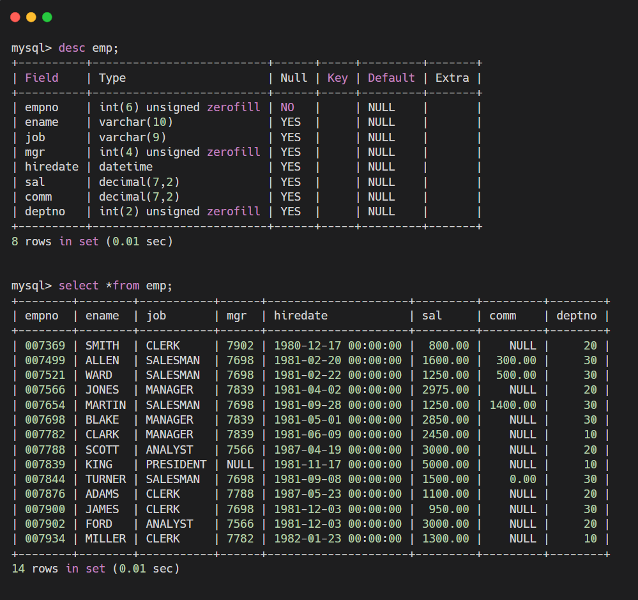Click ename value 'MILLER'
This screenshot has height=600, width=638.
coord(105,539)
